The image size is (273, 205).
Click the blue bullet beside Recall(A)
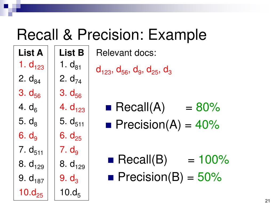click(109, 108)
